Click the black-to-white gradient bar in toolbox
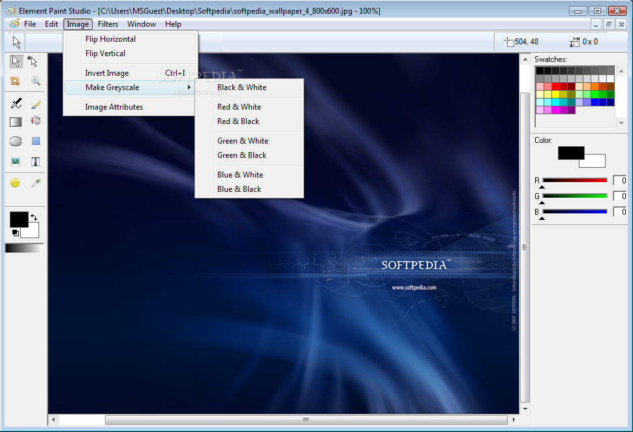Viewport: 633px width, 432px height. 24,248
